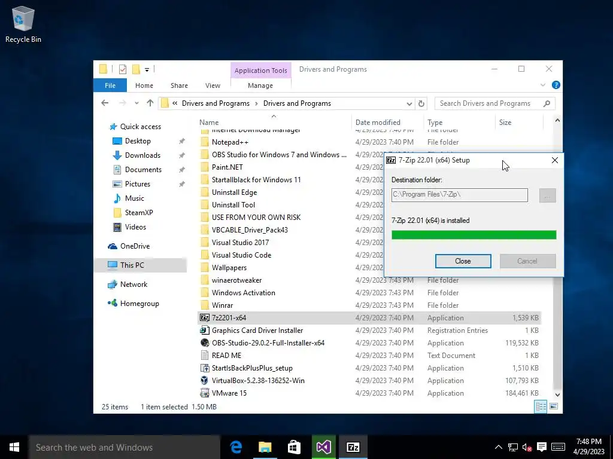The height and width of the screenshot is (459, 613).
Task: Open File Explorer from the taskbar
Action: tap(265, 447)
